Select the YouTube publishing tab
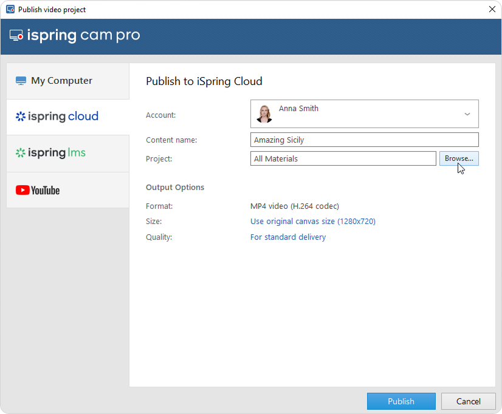This screenshot has width=502, height=414. pos(67,191)
